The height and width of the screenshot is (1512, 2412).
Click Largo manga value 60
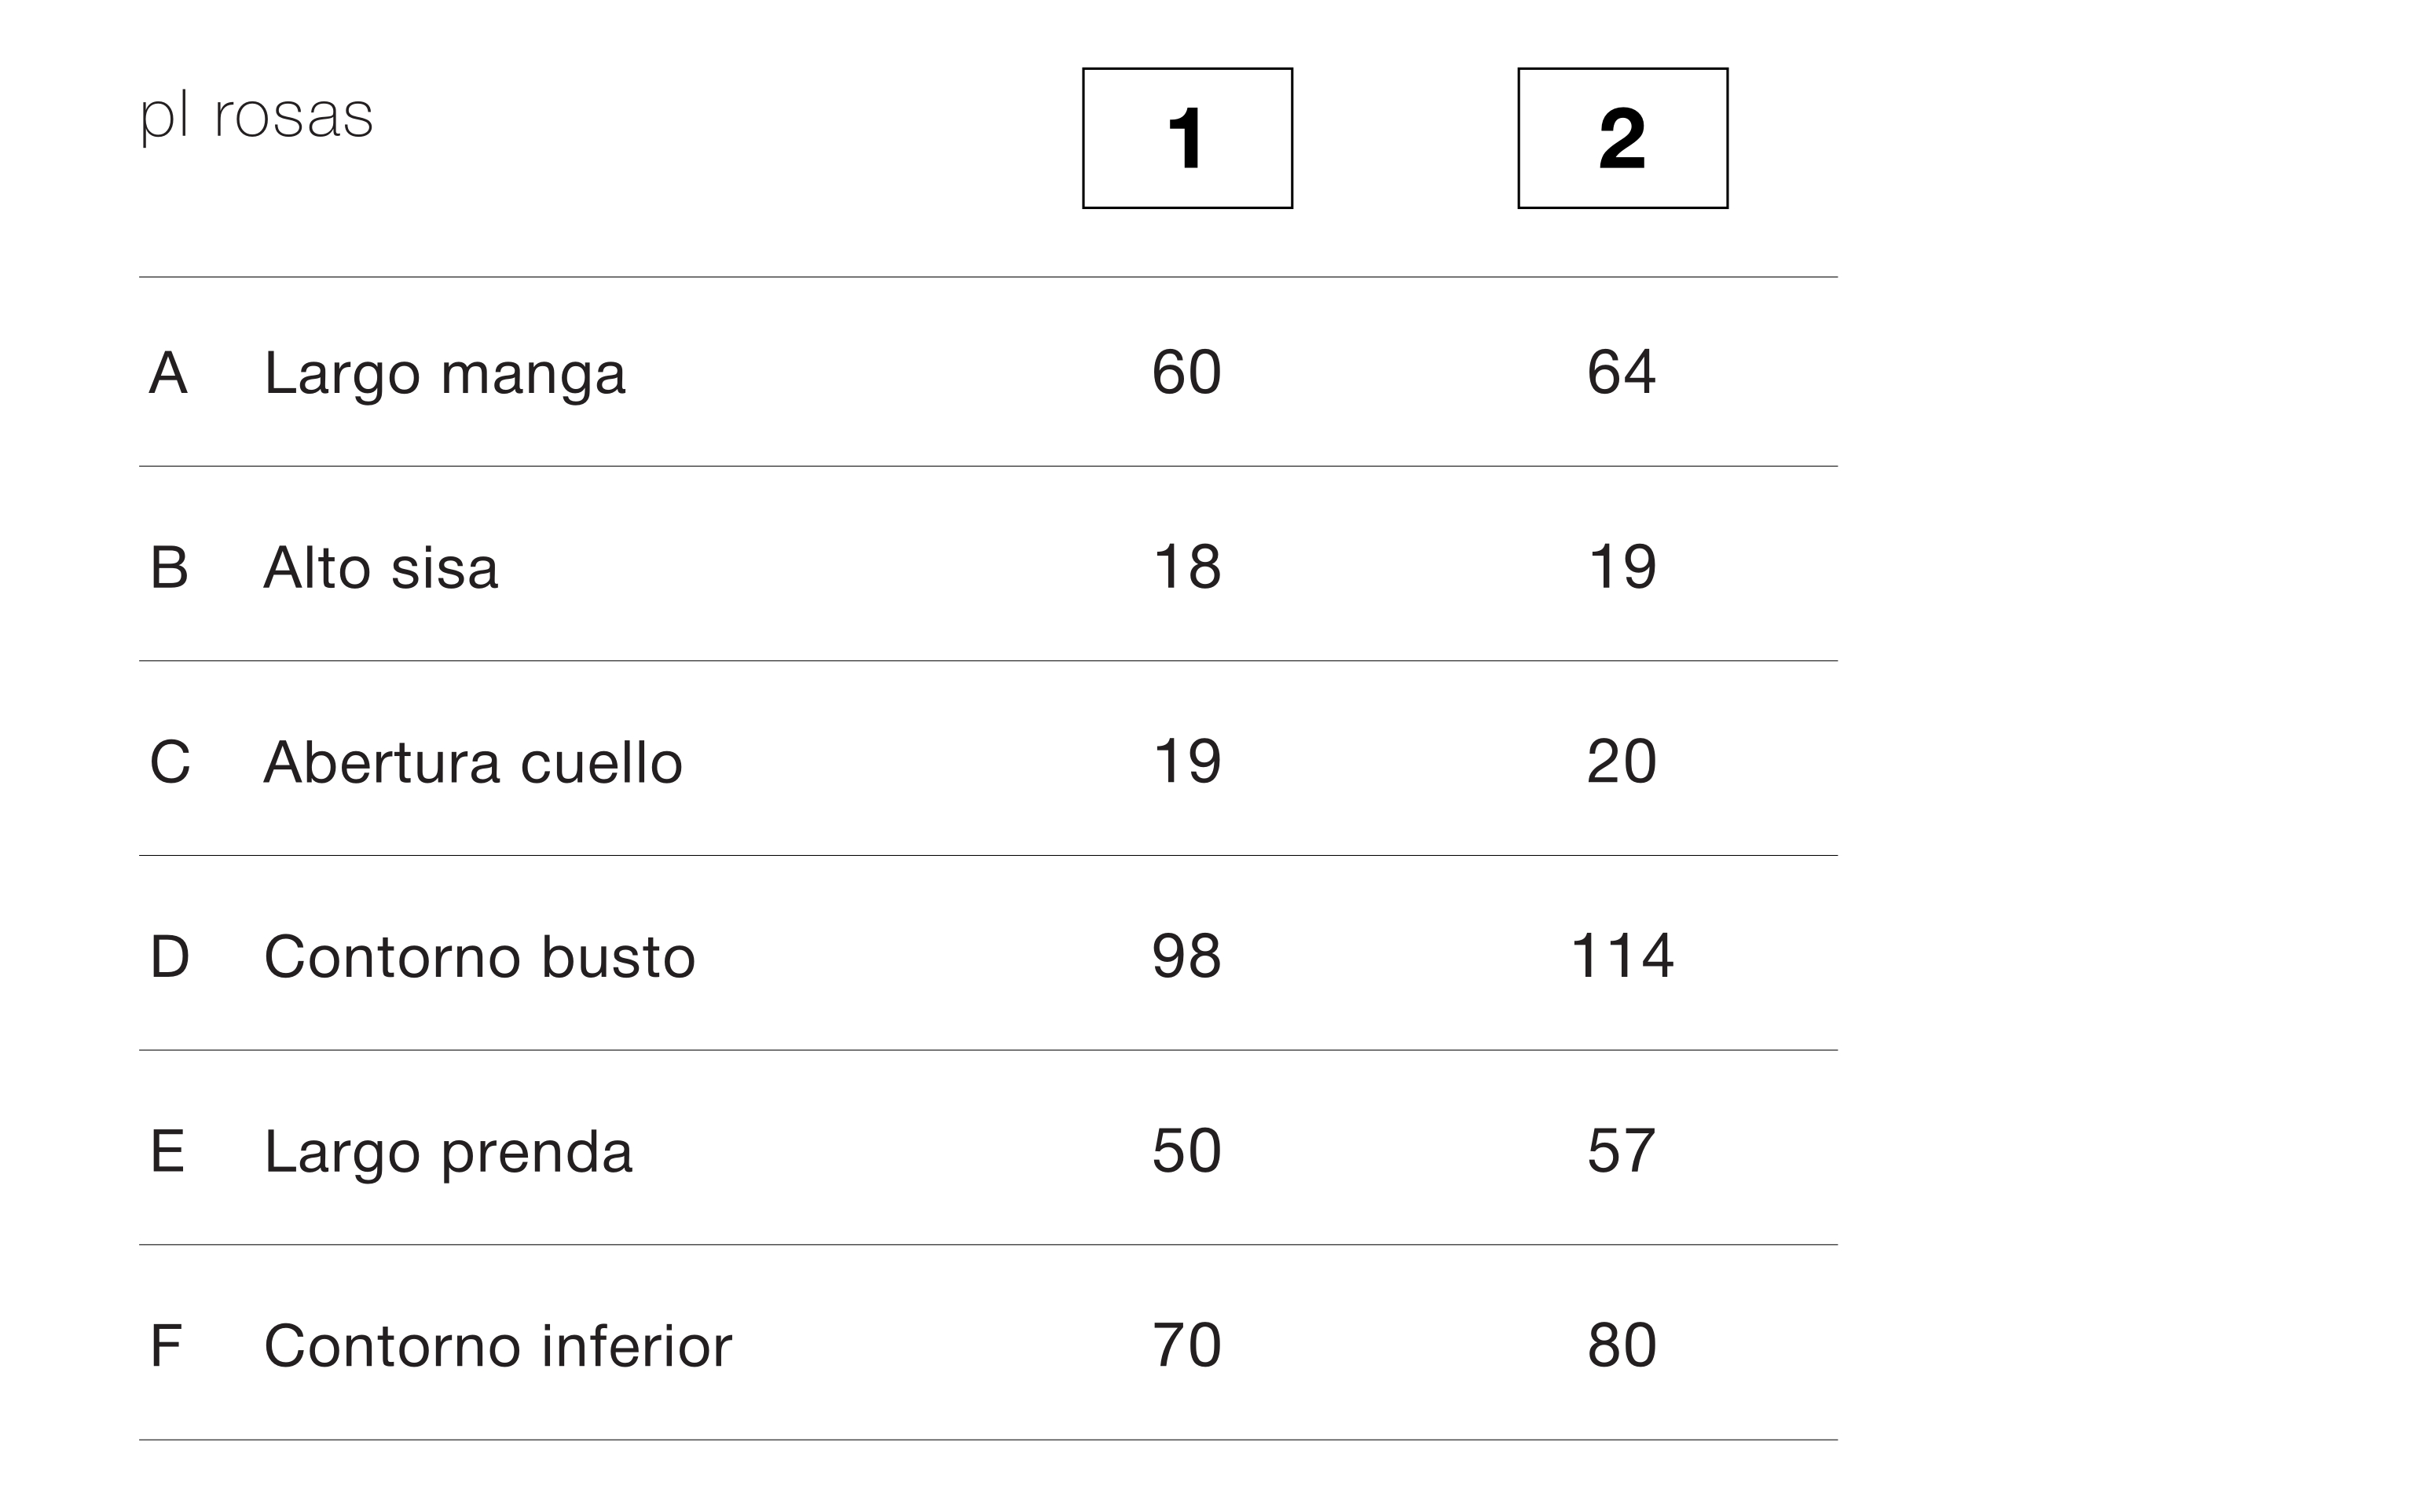pos(1186,373)
